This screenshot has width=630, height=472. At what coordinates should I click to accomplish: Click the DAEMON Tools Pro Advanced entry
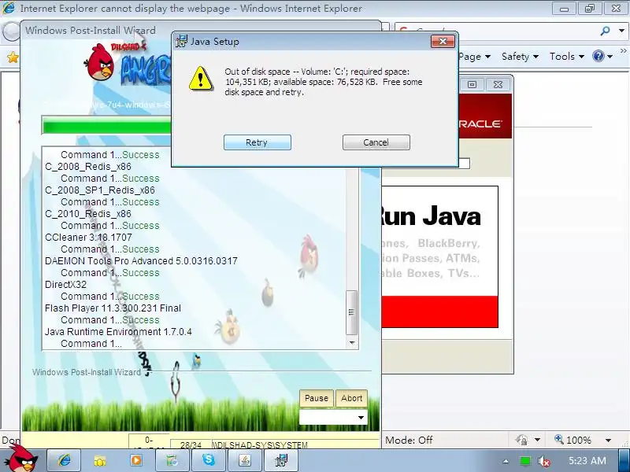tap(141, 261)
